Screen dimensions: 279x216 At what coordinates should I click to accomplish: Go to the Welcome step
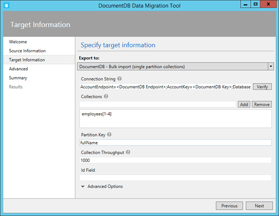pos(18,42)
